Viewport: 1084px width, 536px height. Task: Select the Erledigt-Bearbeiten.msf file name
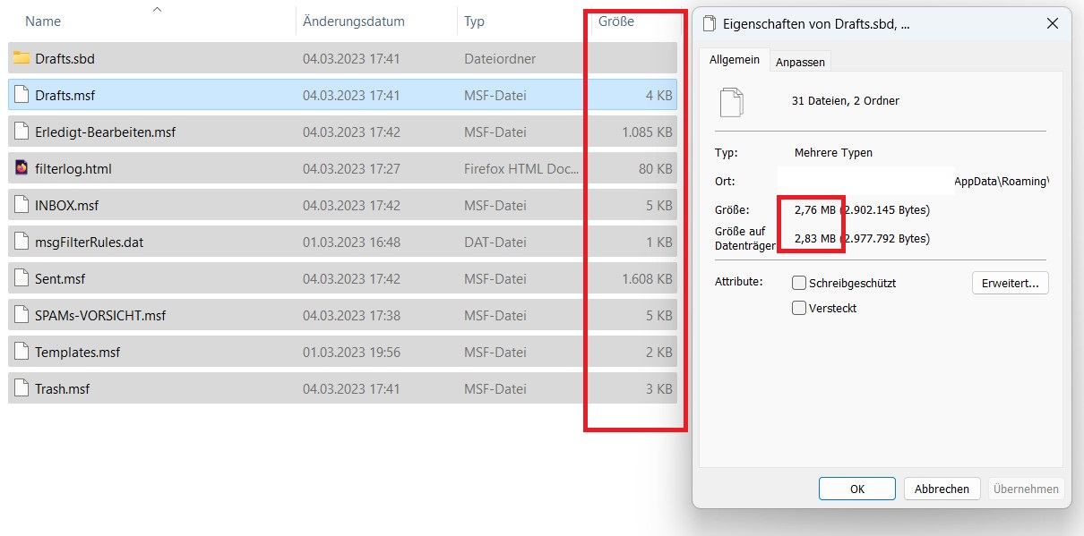tap(106, 132)
